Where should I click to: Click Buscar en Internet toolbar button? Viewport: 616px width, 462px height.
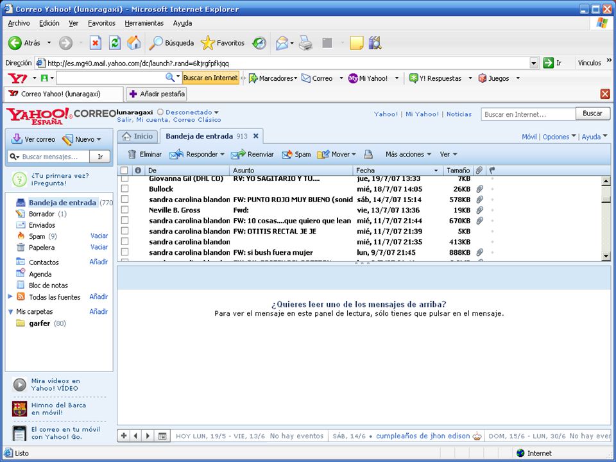tap(210, 78)
